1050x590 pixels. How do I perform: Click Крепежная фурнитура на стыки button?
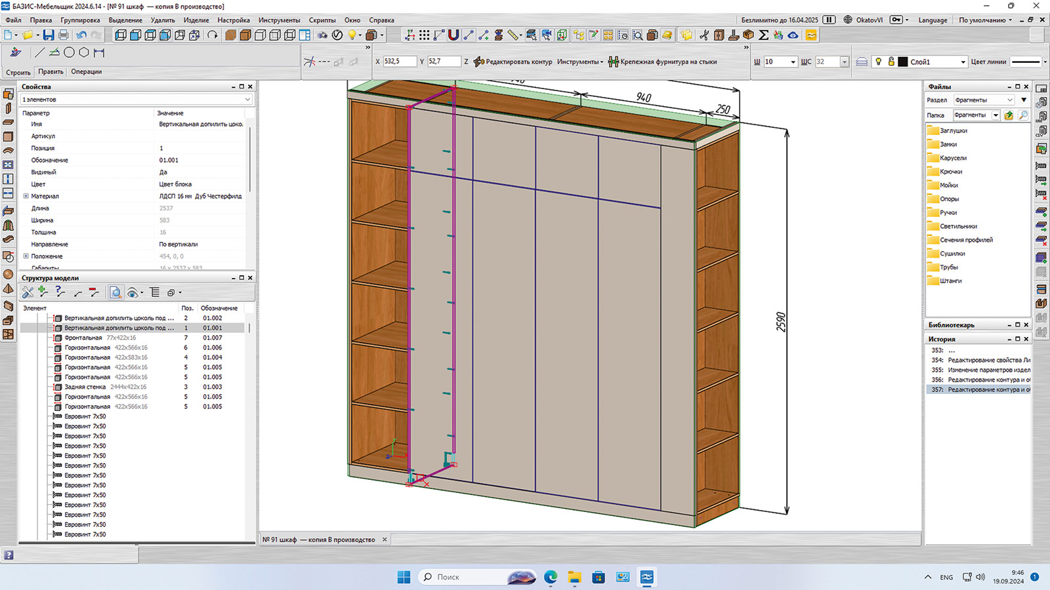663,62
